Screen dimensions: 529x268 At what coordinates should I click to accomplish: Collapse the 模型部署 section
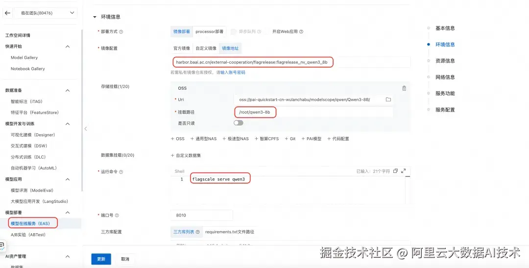click(68, 213)
